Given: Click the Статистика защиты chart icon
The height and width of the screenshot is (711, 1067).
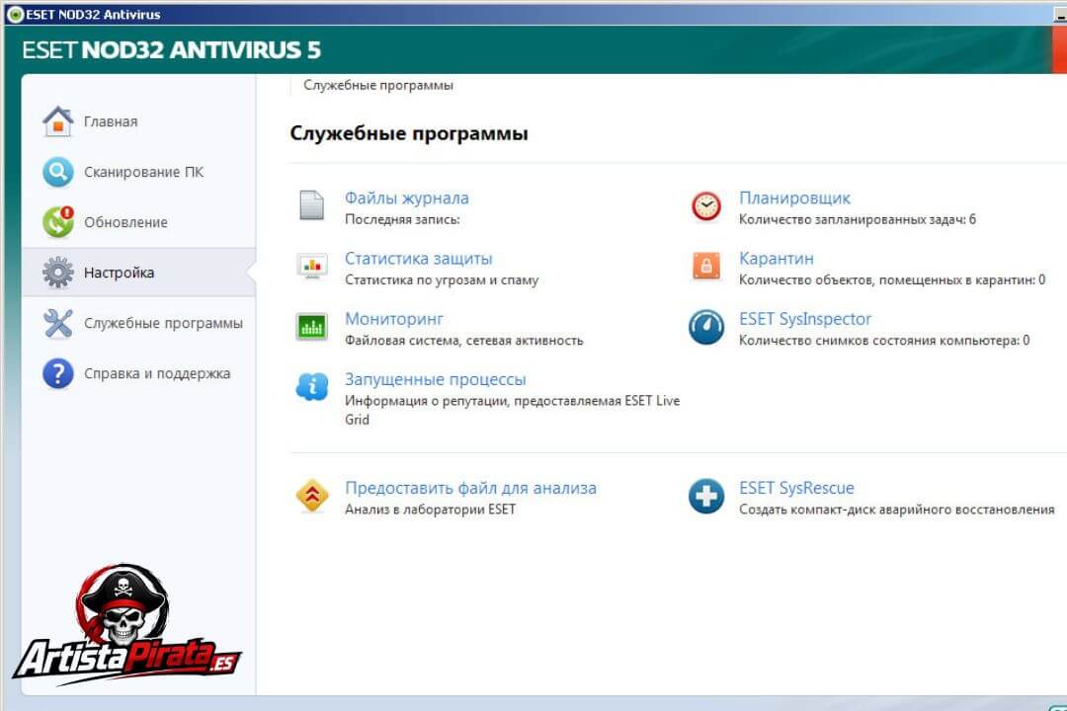Looking at the screenshot, I should pos(311,266).
